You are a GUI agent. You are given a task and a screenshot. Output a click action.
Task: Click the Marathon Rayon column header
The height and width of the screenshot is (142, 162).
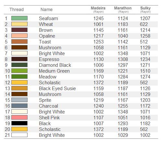coord(123,9)
